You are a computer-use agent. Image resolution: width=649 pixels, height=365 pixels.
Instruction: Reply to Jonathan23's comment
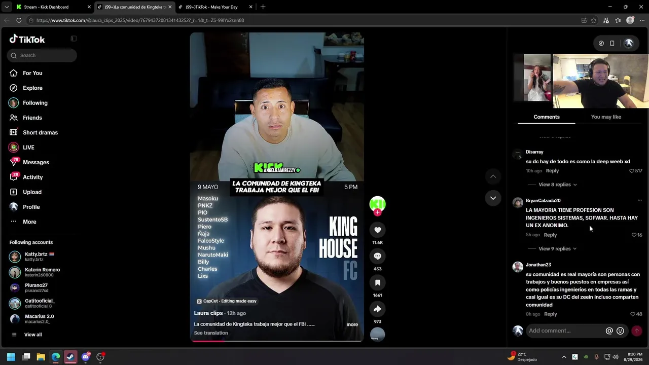pos(550,314)
